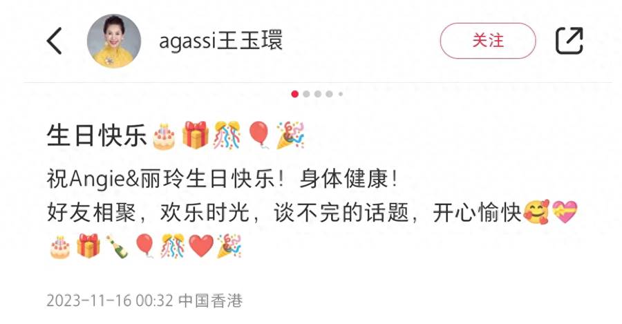Image resolution: width=622 pixels, height=324 pixels.
Task: Tap the post title 生日快乐
Action: click(x=97, y=135)
